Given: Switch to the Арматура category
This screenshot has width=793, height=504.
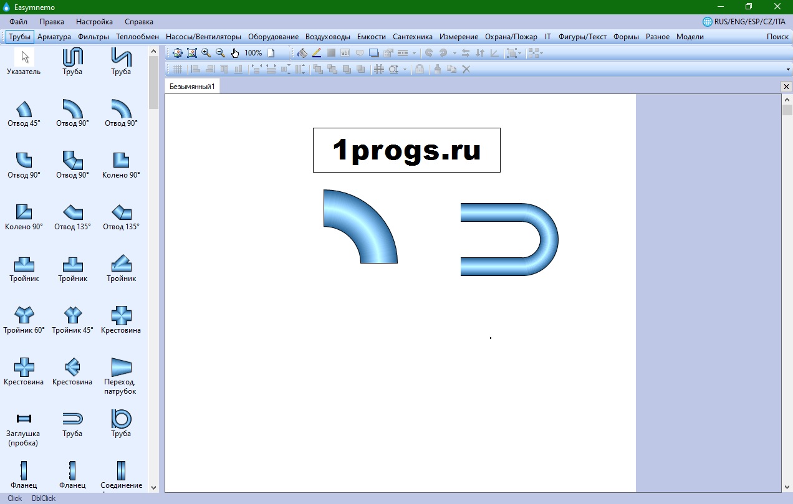Looking at the screenshot, I should coord(54,37).
